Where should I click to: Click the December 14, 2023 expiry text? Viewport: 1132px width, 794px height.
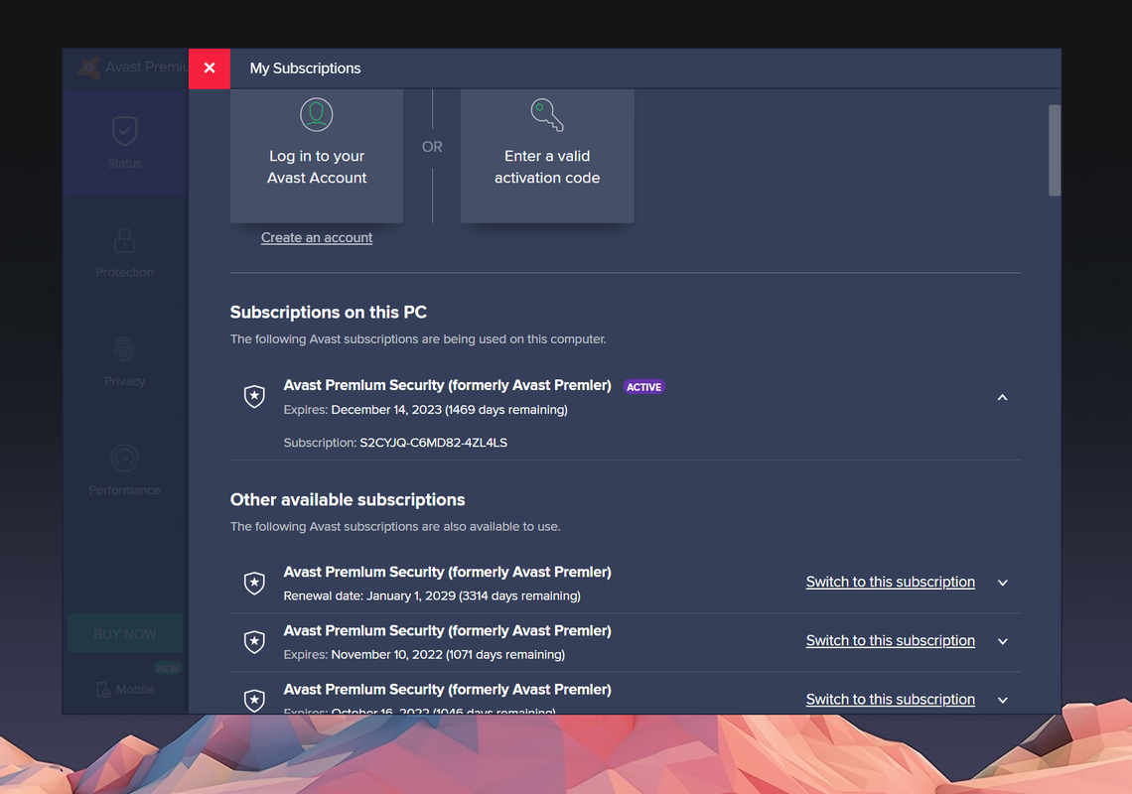pyautogui.click(x=425, y=409)
